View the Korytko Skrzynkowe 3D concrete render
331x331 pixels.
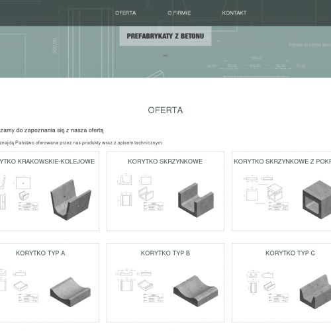tap(196, 200)
